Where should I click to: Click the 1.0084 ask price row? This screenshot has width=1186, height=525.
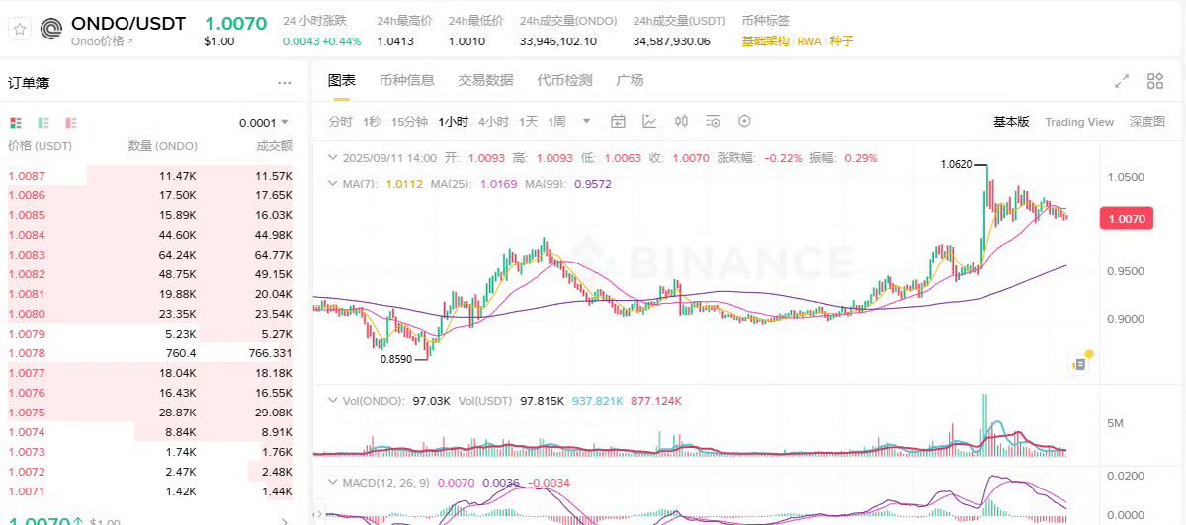(150, 234)
